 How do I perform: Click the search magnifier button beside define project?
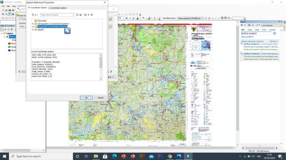coord(275,33)
